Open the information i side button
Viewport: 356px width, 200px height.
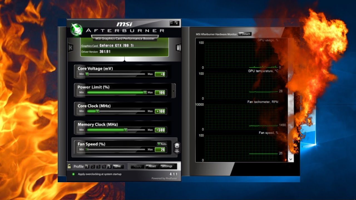tap(178, 48)
